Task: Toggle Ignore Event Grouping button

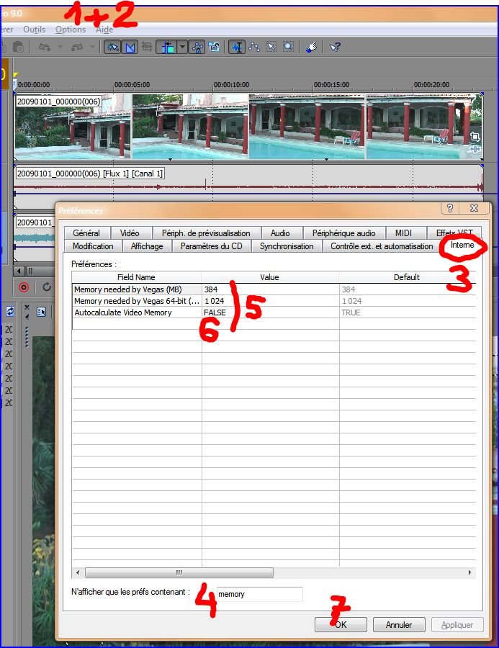Action: coord(214,47)
